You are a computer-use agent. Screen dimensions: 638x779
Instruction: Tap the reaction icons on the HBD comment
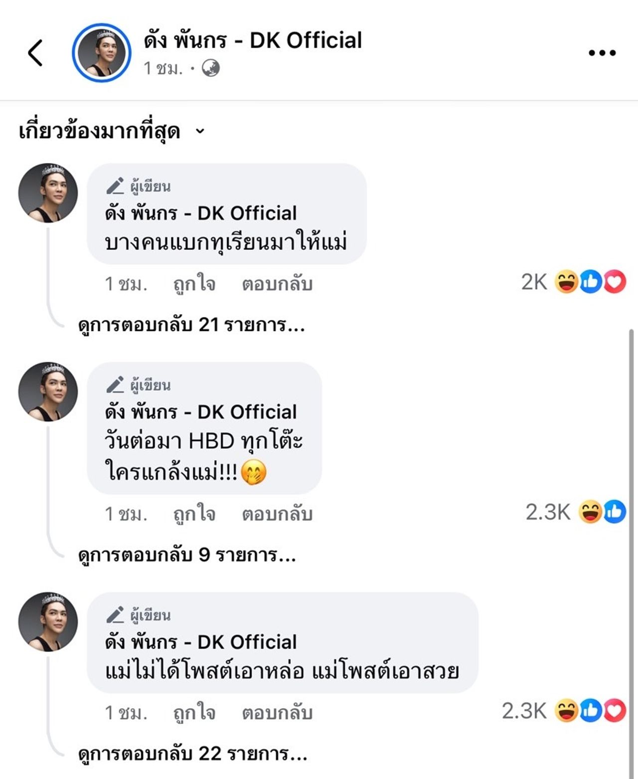coord(602,512)
